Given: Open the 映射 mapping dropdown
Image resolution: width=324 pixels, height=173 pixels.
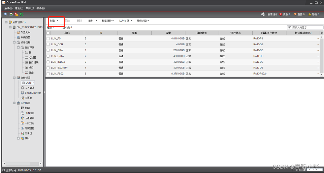Looking at the screenshot, I should [x=93, y=21].
